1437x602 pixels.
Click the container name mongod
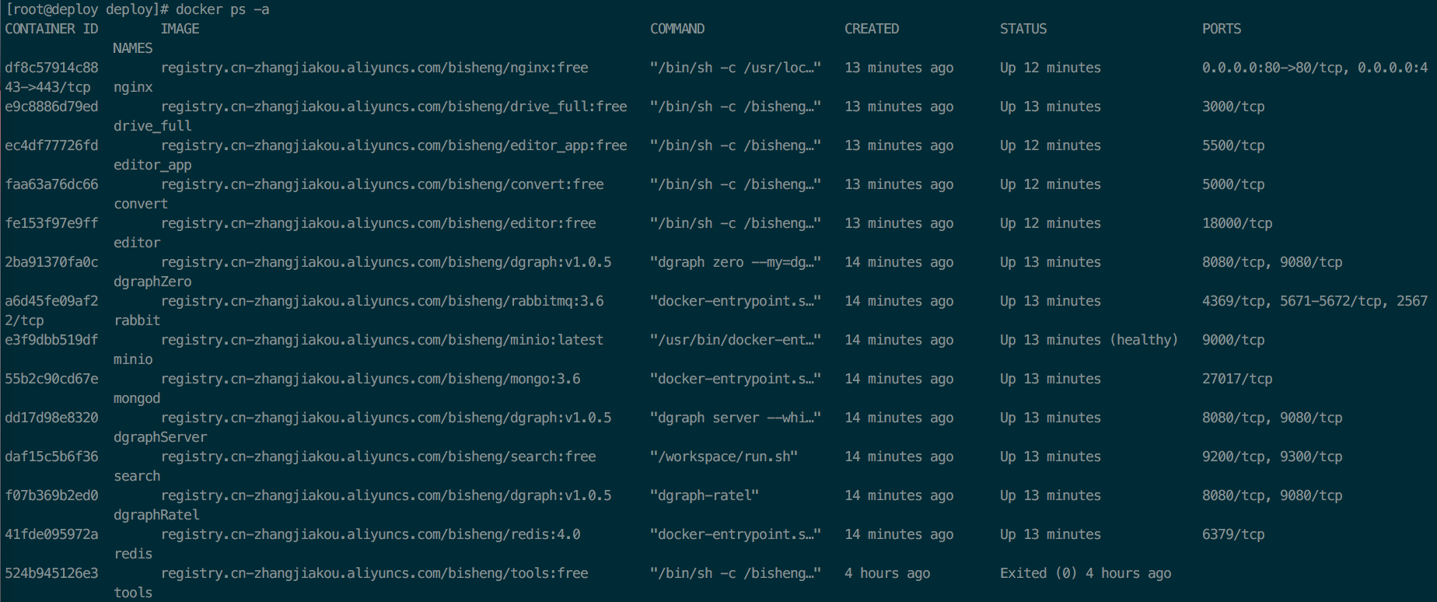coord(137,398)
